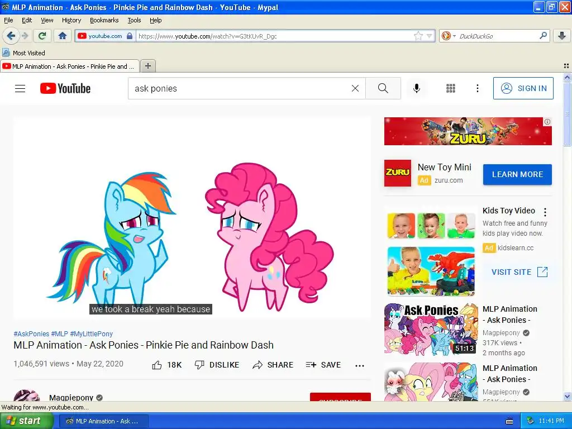Open the Help menu
This screenshot has height=429, width=572.
156,20
